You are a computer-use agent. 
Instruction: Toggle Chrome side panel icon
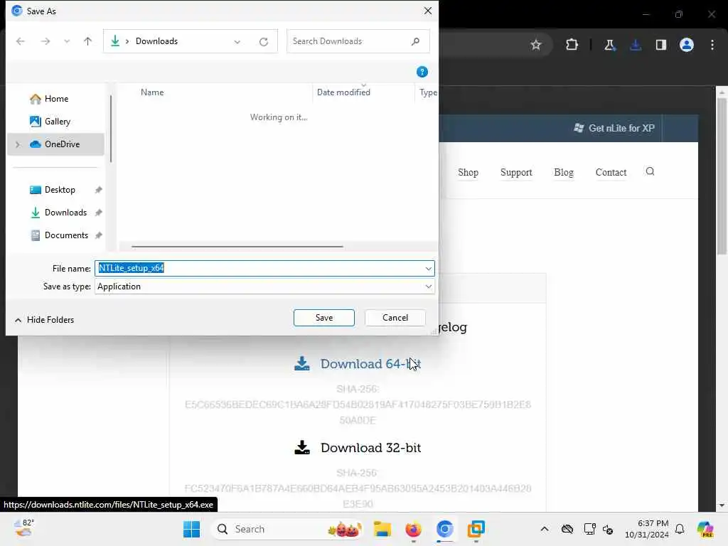pyautogui.click(x=661, y=45)
